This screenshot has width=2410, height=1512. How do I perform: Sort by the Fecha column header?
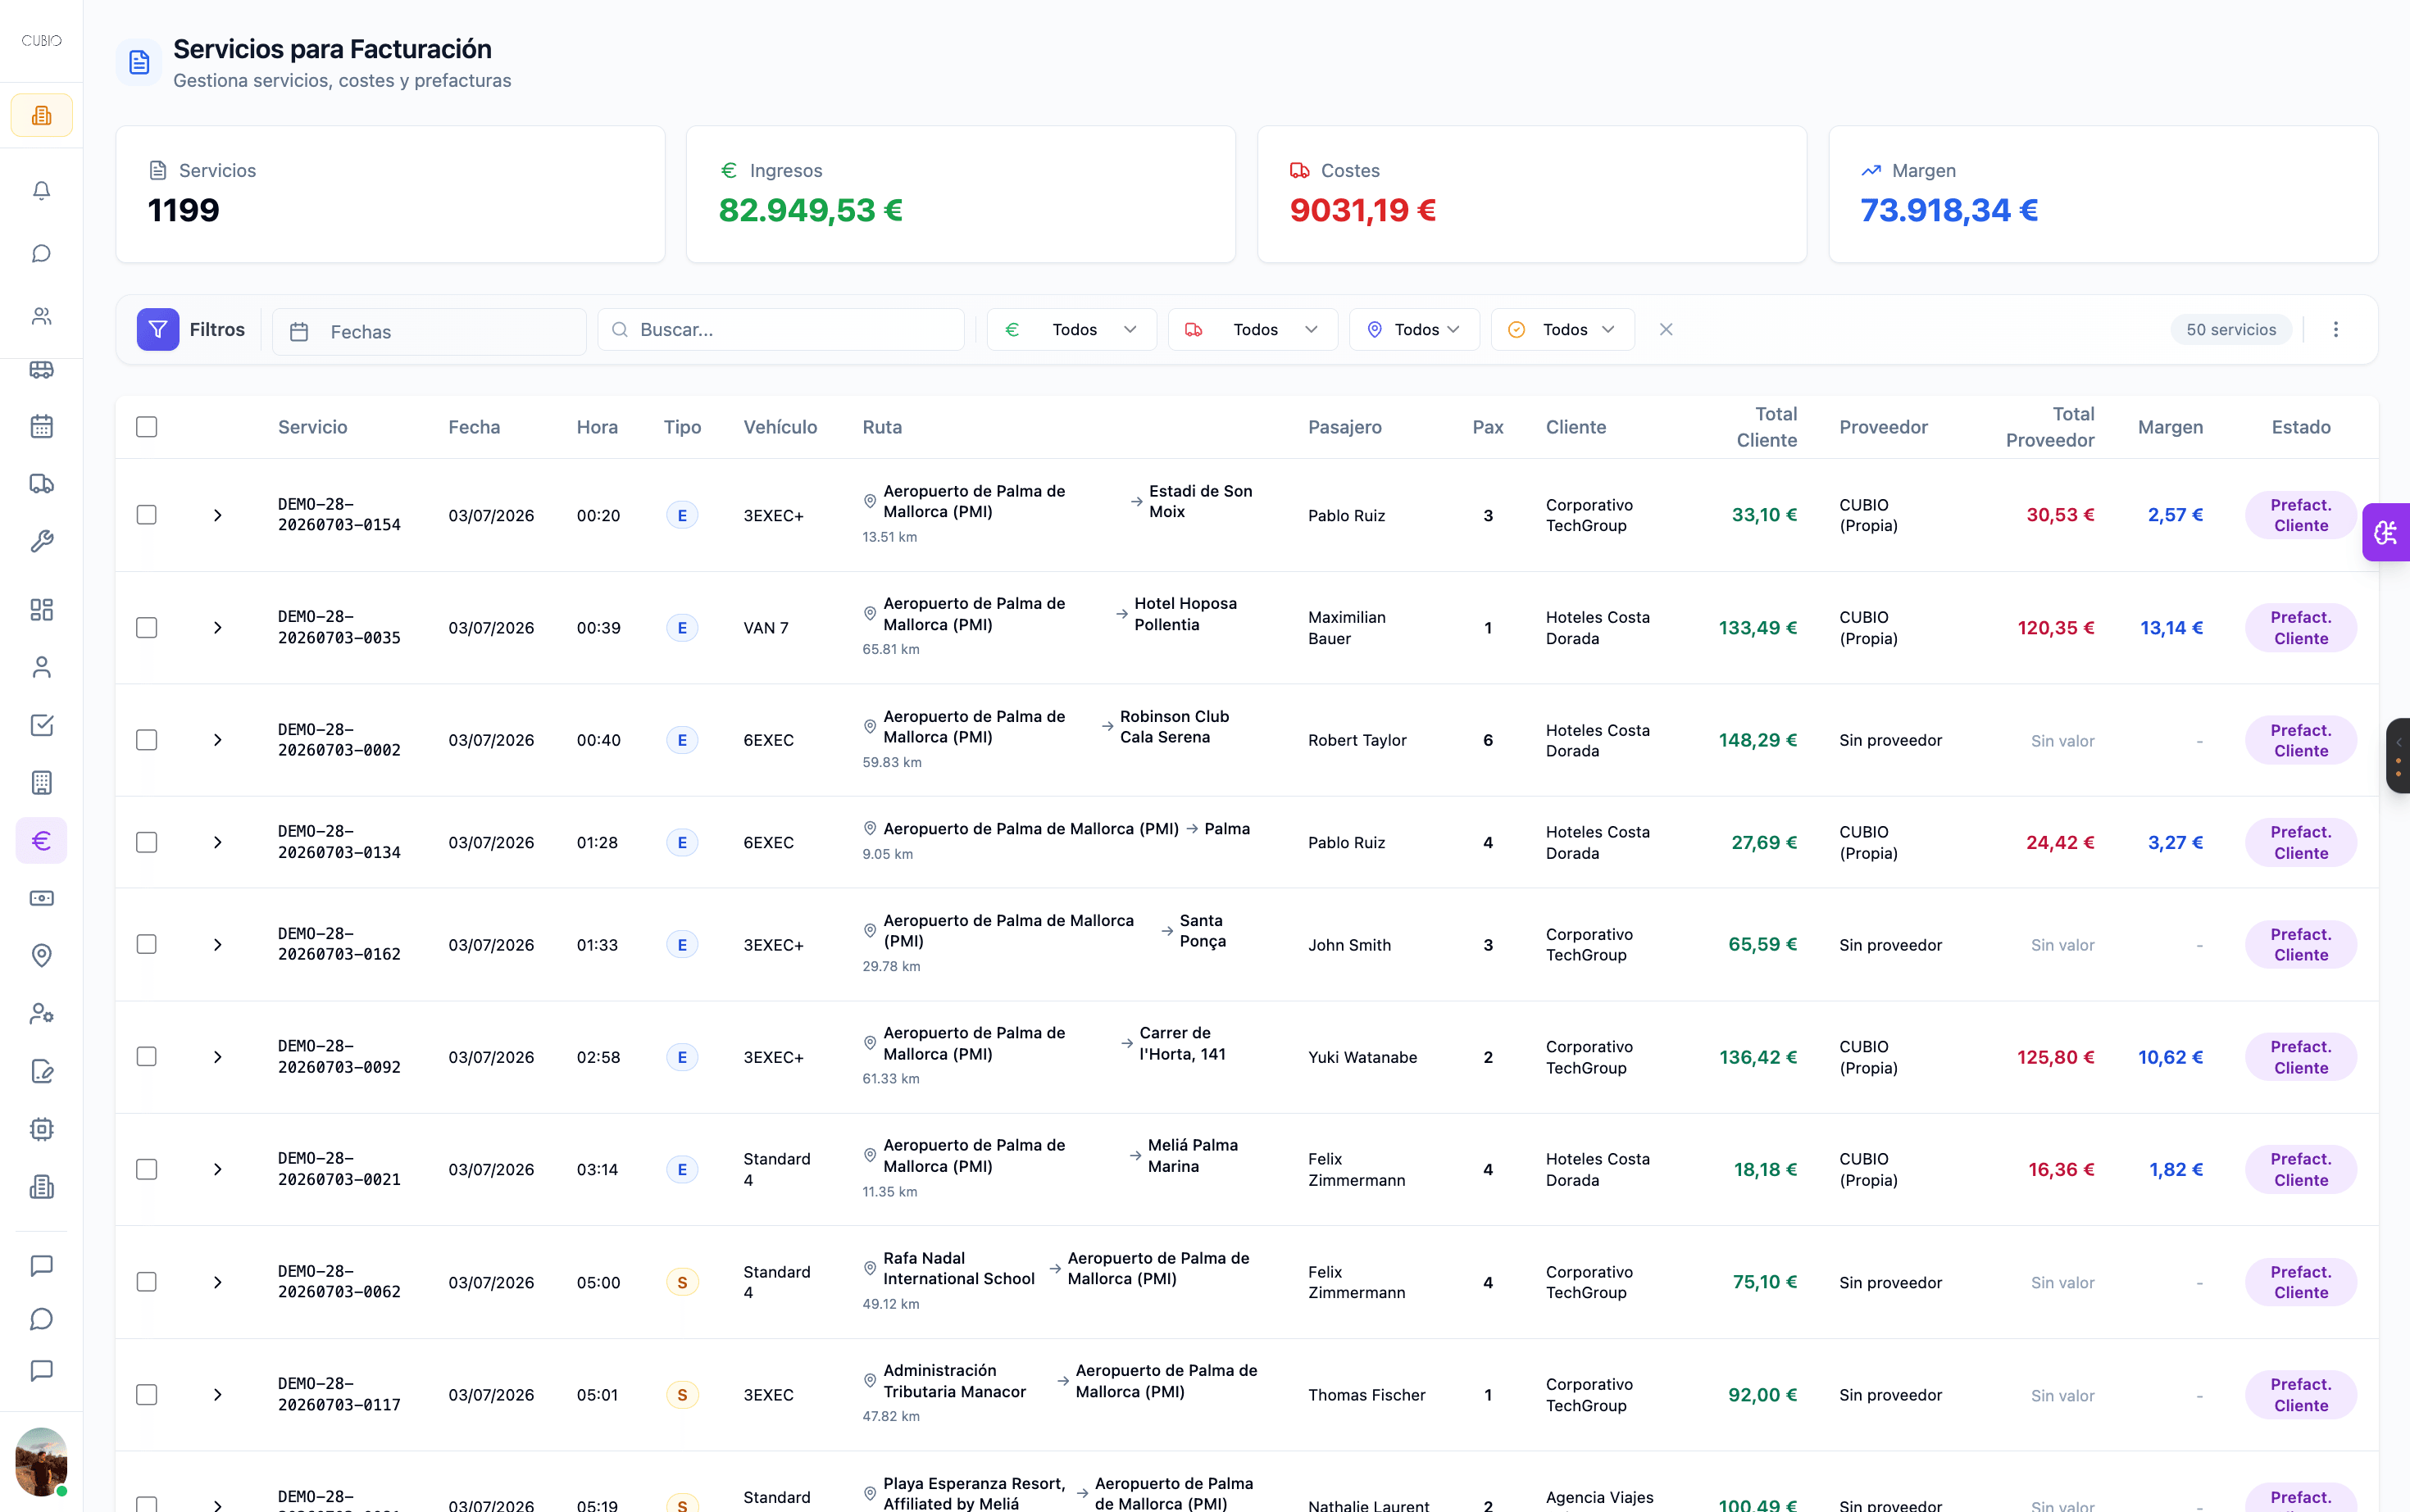point(474,427)
